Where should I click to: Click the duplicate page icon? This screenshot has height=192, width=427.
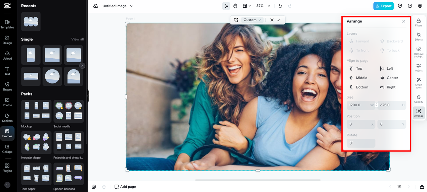[x=94, y=187]
